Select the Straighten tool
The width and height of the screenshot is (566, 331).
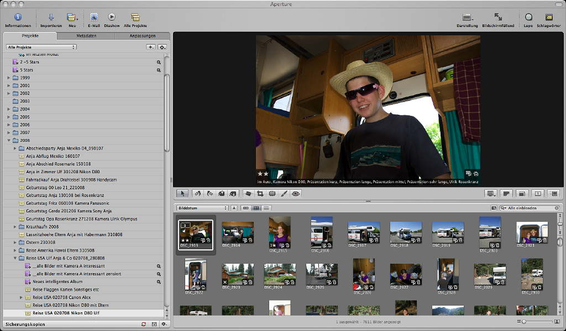pyautogui.click(x=248, y=194)
